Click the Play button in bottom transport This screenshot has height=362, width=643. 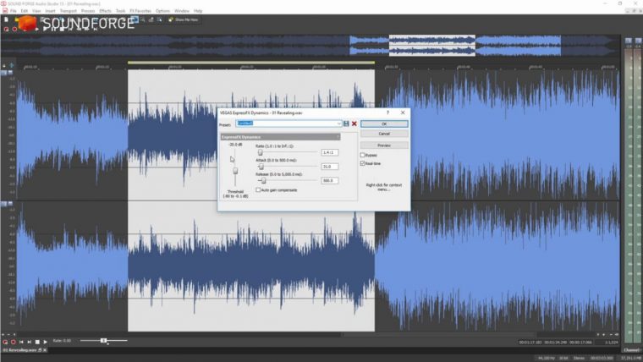click(x=46, y=341)
